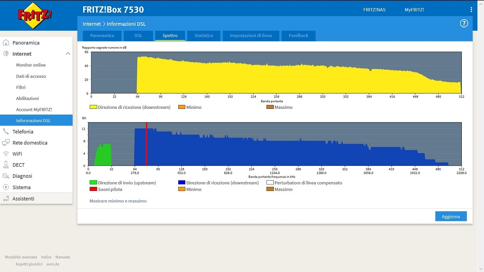Open the FRITZ!NAS link
484x272 pixels.
[374, 10]
